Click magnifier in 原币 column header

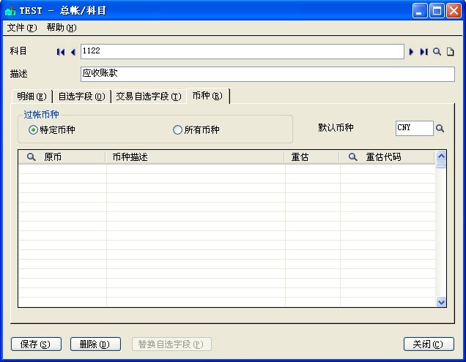point(32,157)
